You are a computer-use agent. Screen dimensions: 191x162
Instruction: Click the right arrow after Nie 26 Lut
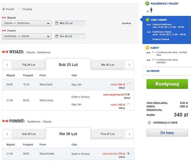(129, 65)
